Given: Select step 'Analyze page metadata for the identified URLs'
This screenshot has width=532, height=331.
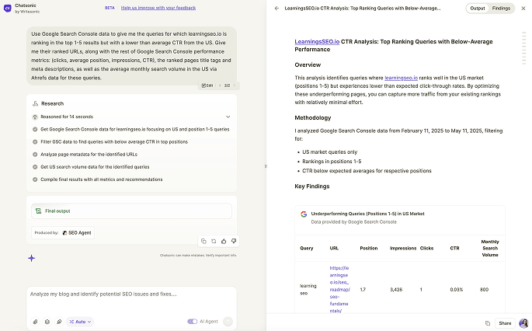Looking at the screenshot, I should pyautogui.click(x=85, y=155).
